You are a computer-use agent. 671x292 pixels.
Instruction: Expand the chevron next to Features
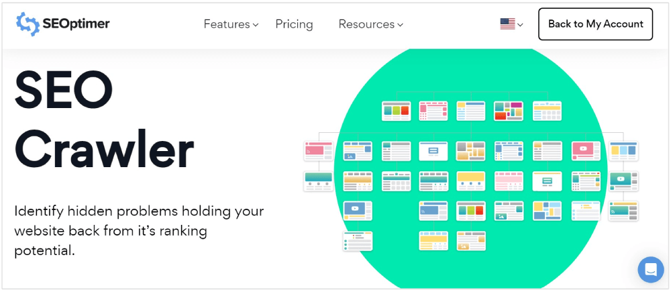(x=256, y=25)
